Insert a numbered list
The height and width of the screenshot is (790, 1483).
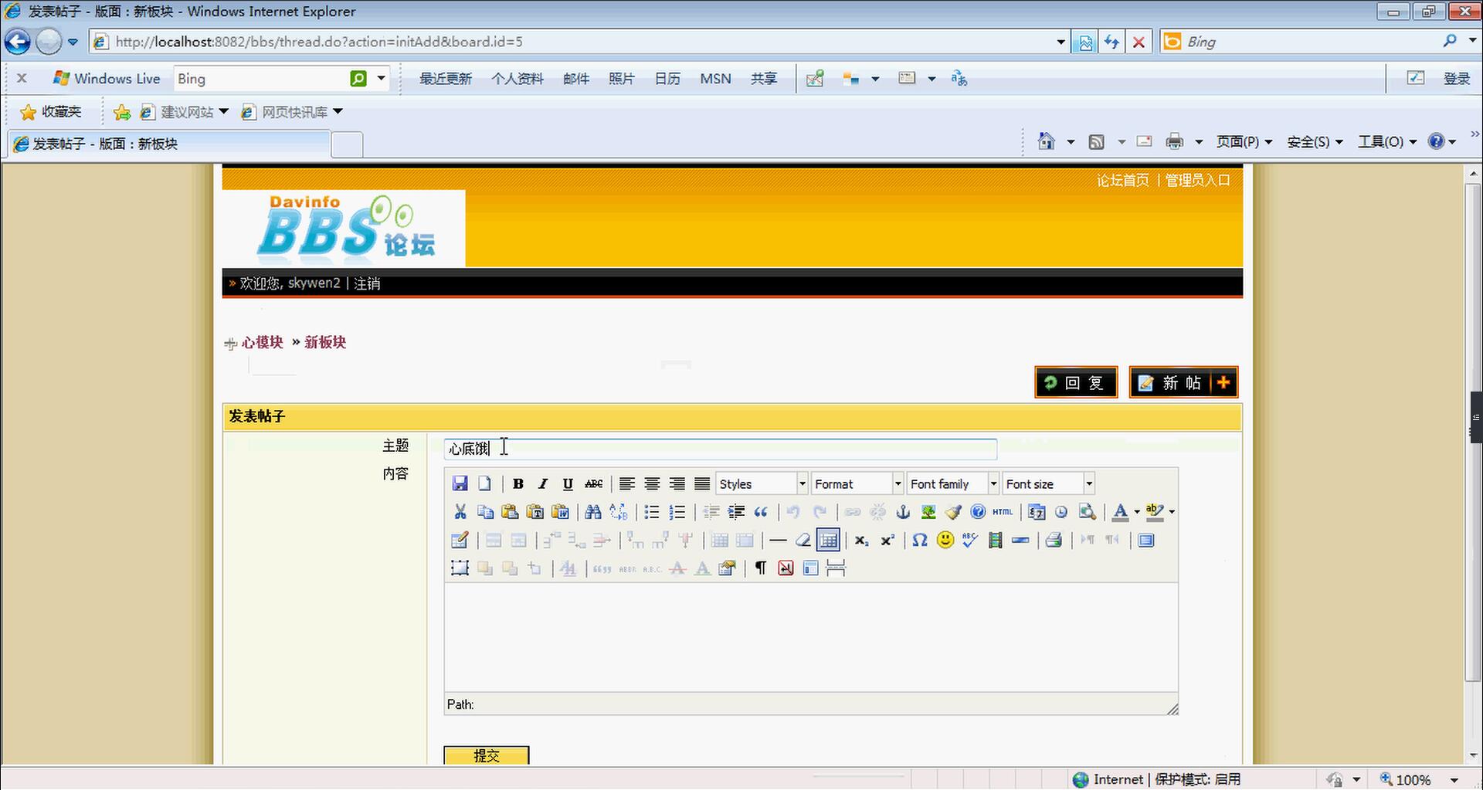[677, 511]
